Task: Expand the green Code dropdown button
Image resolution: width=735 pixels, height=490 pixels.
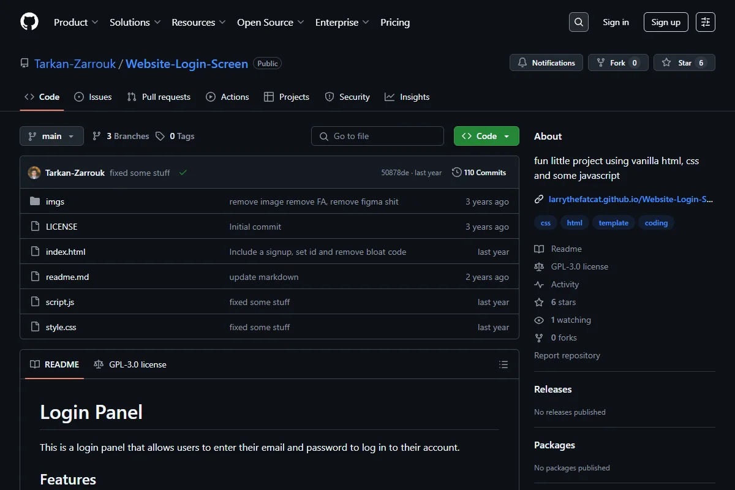Action: (486, 136)
